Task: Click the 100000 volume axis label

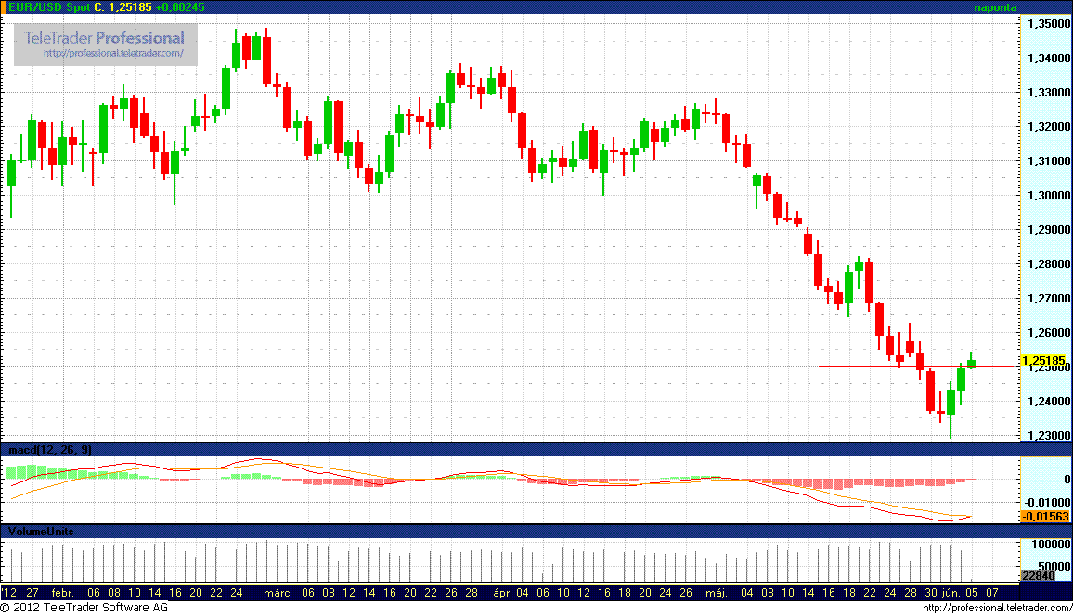Action: point(1044,545)
